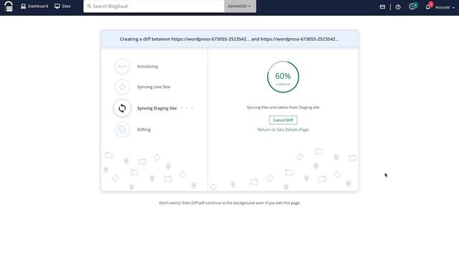Click the "Don't worry! Sites Diff will continue" note

229,203
